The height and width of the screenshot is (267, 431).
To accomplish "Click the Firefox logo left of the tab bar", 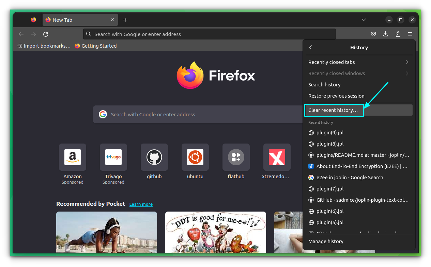I will [33, 20].
